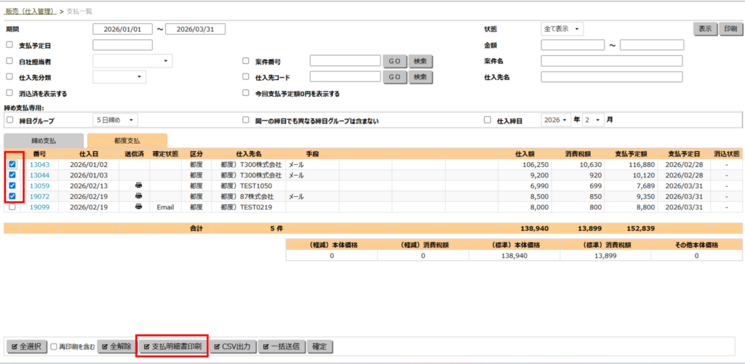Open the 状態 全て表示 dropdown
Viewport: 745px width, 364px height.
pyautogui.click(x=562, y=29)
